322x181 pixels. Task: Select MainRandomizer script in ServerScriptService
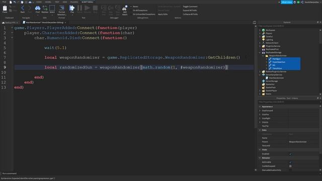(x=276, y=78)
